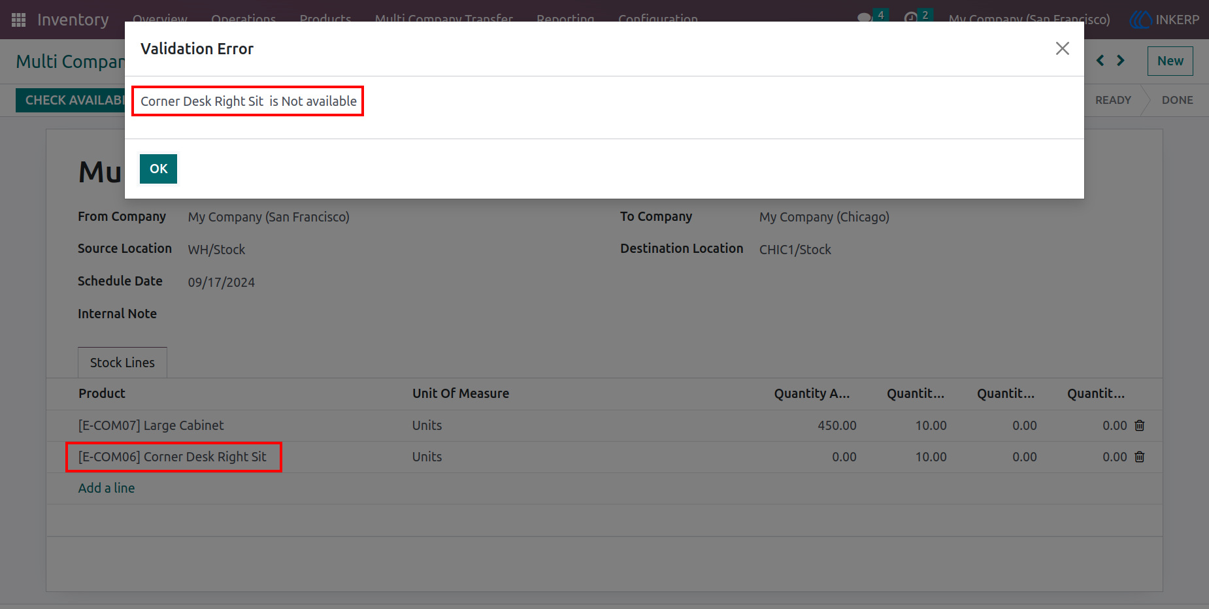
Task: Sort by the Product column header
Action: (102, 393)
